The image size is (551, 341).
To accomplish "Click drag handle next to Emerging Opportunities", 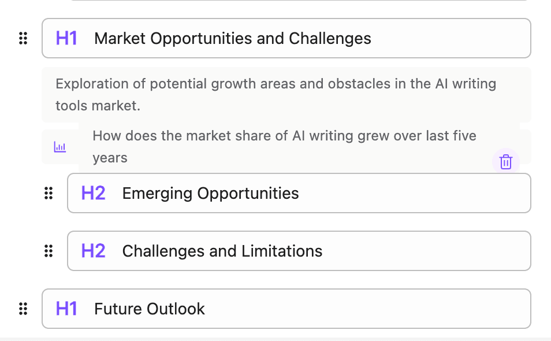I will tap(49, 193).
